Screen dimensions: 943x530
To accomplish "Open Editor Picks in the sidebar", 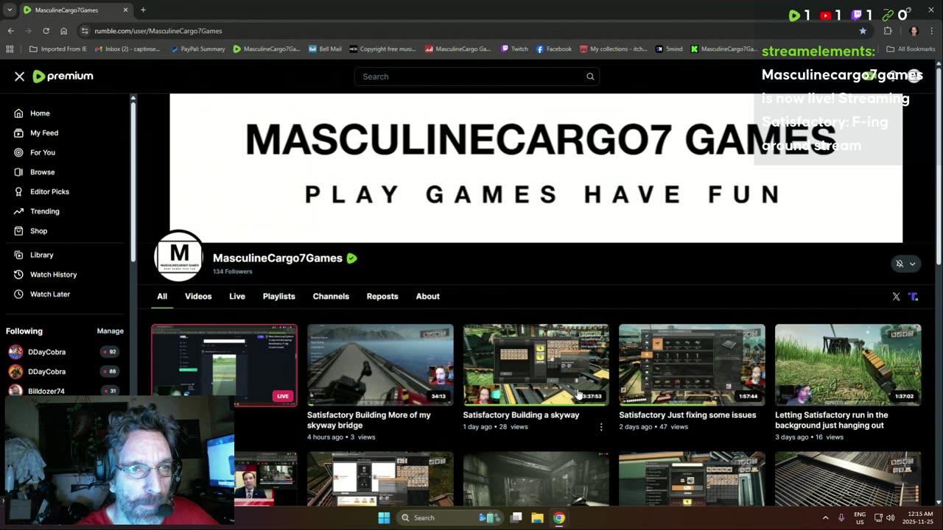I will pos(49,191).
